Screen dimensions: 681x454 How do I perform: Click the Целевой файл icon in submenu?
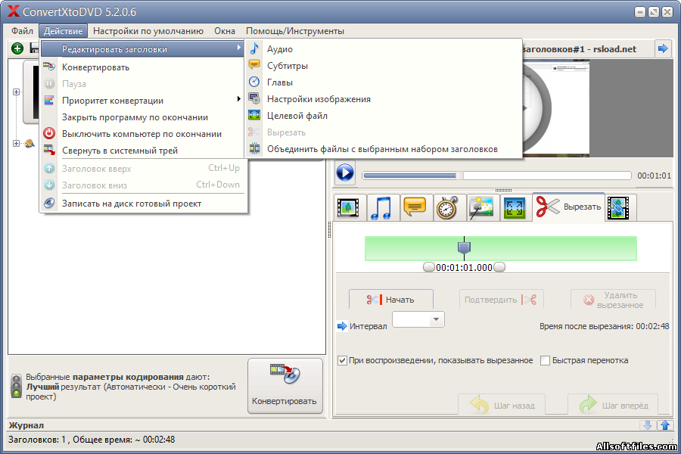[x=254, y=115]
